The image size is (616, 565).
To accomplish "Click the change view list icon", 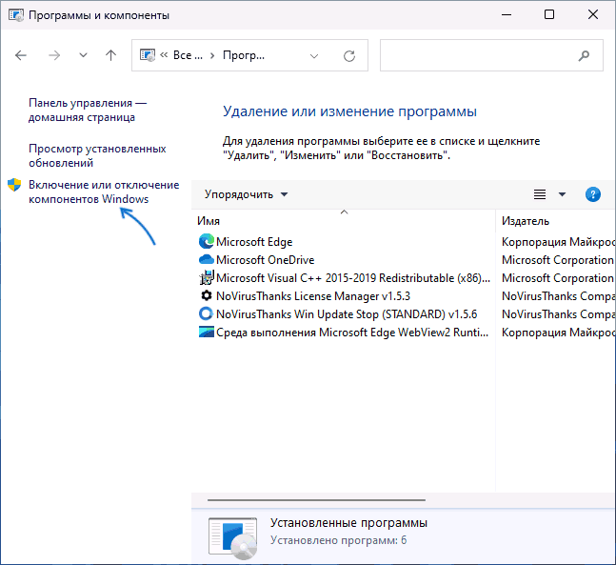I will pos(540,194).
